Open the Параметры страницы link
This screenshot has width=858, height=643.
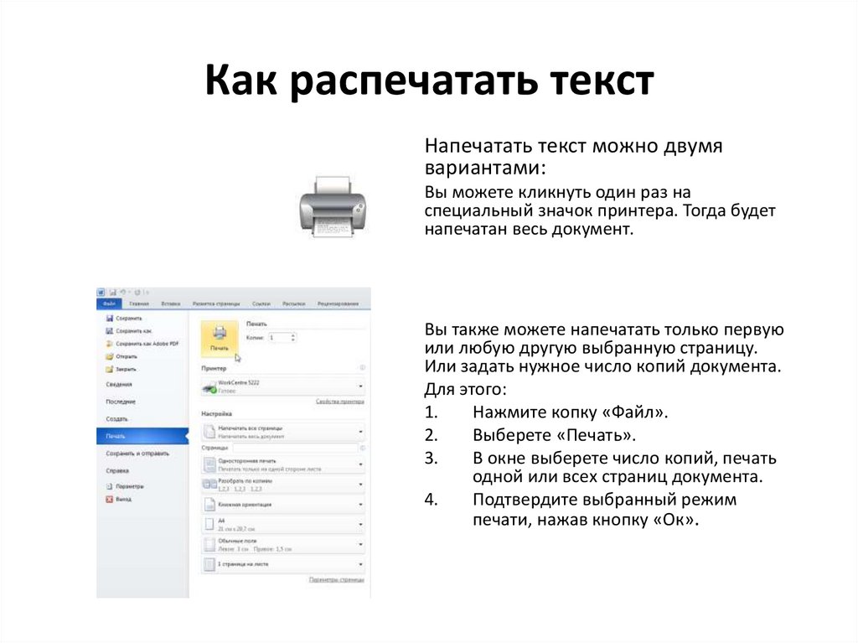coord(337,579)
